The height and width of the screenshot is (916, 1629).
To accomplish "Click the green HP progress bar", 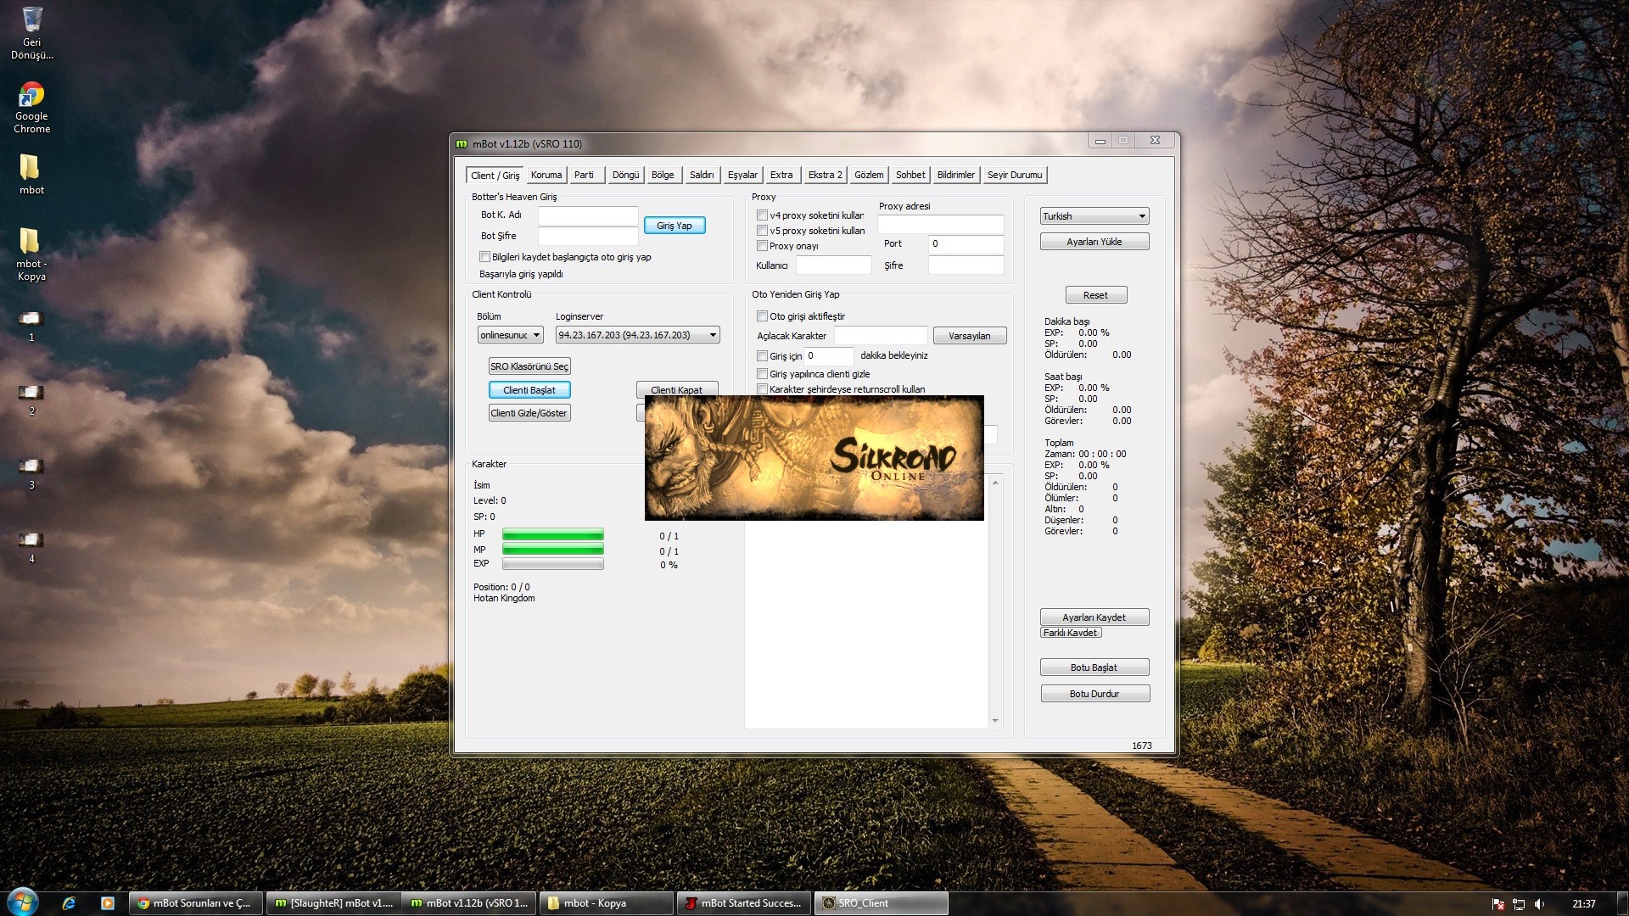I will pos(553,534).
